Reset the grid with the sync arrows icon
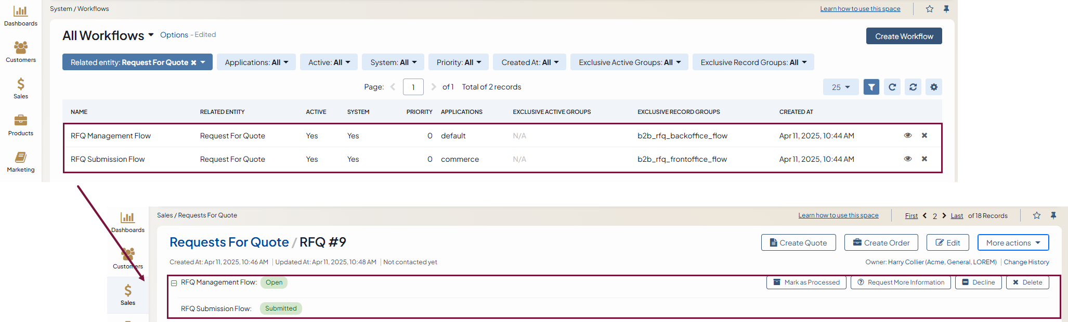 (x=913, y=87)
